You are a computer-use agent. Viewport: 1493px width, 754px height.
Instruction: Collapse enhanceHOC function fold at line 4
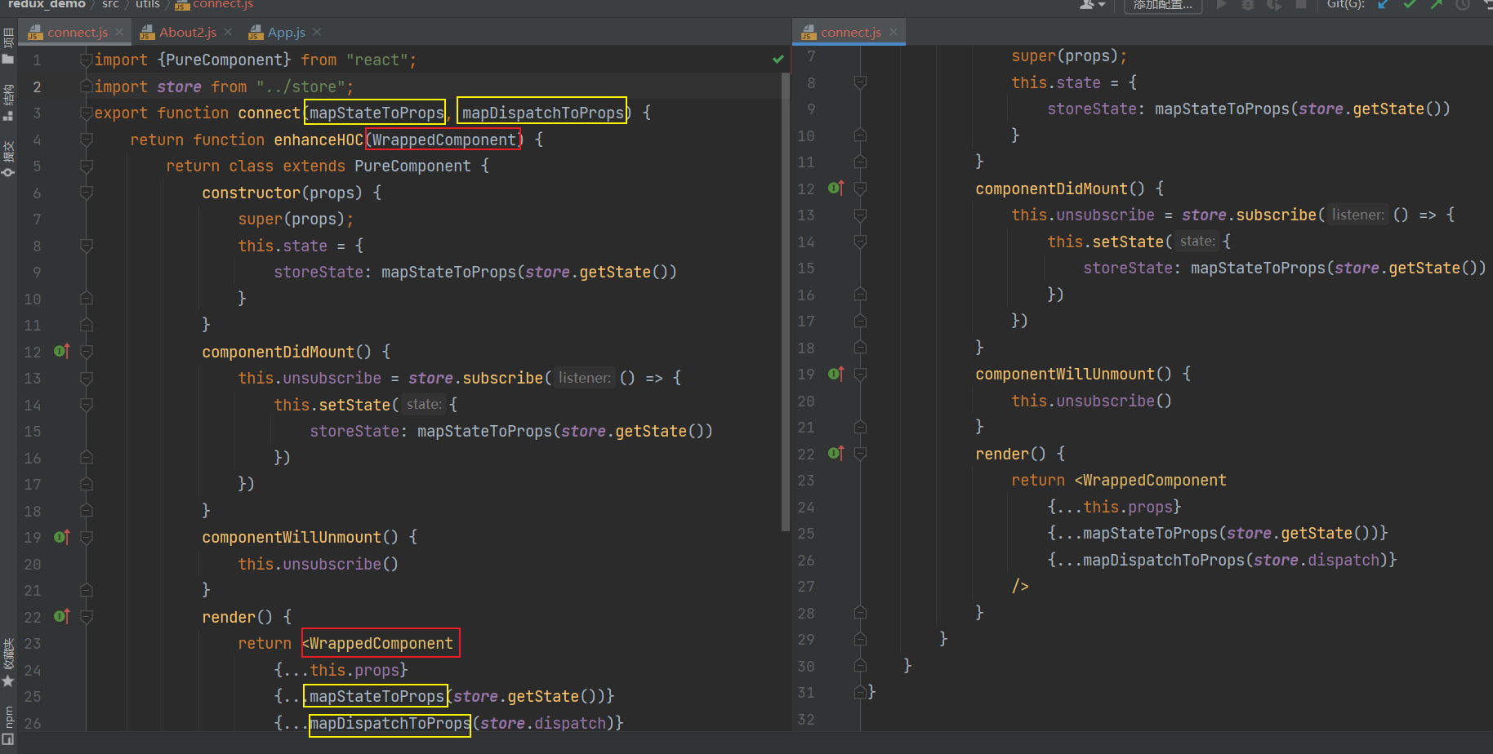click(x=87, y=140)
